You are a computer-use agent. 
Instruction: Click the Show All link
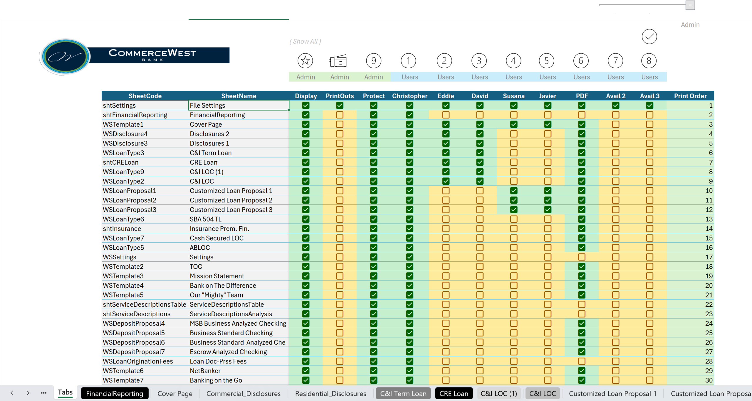point(305,41)
